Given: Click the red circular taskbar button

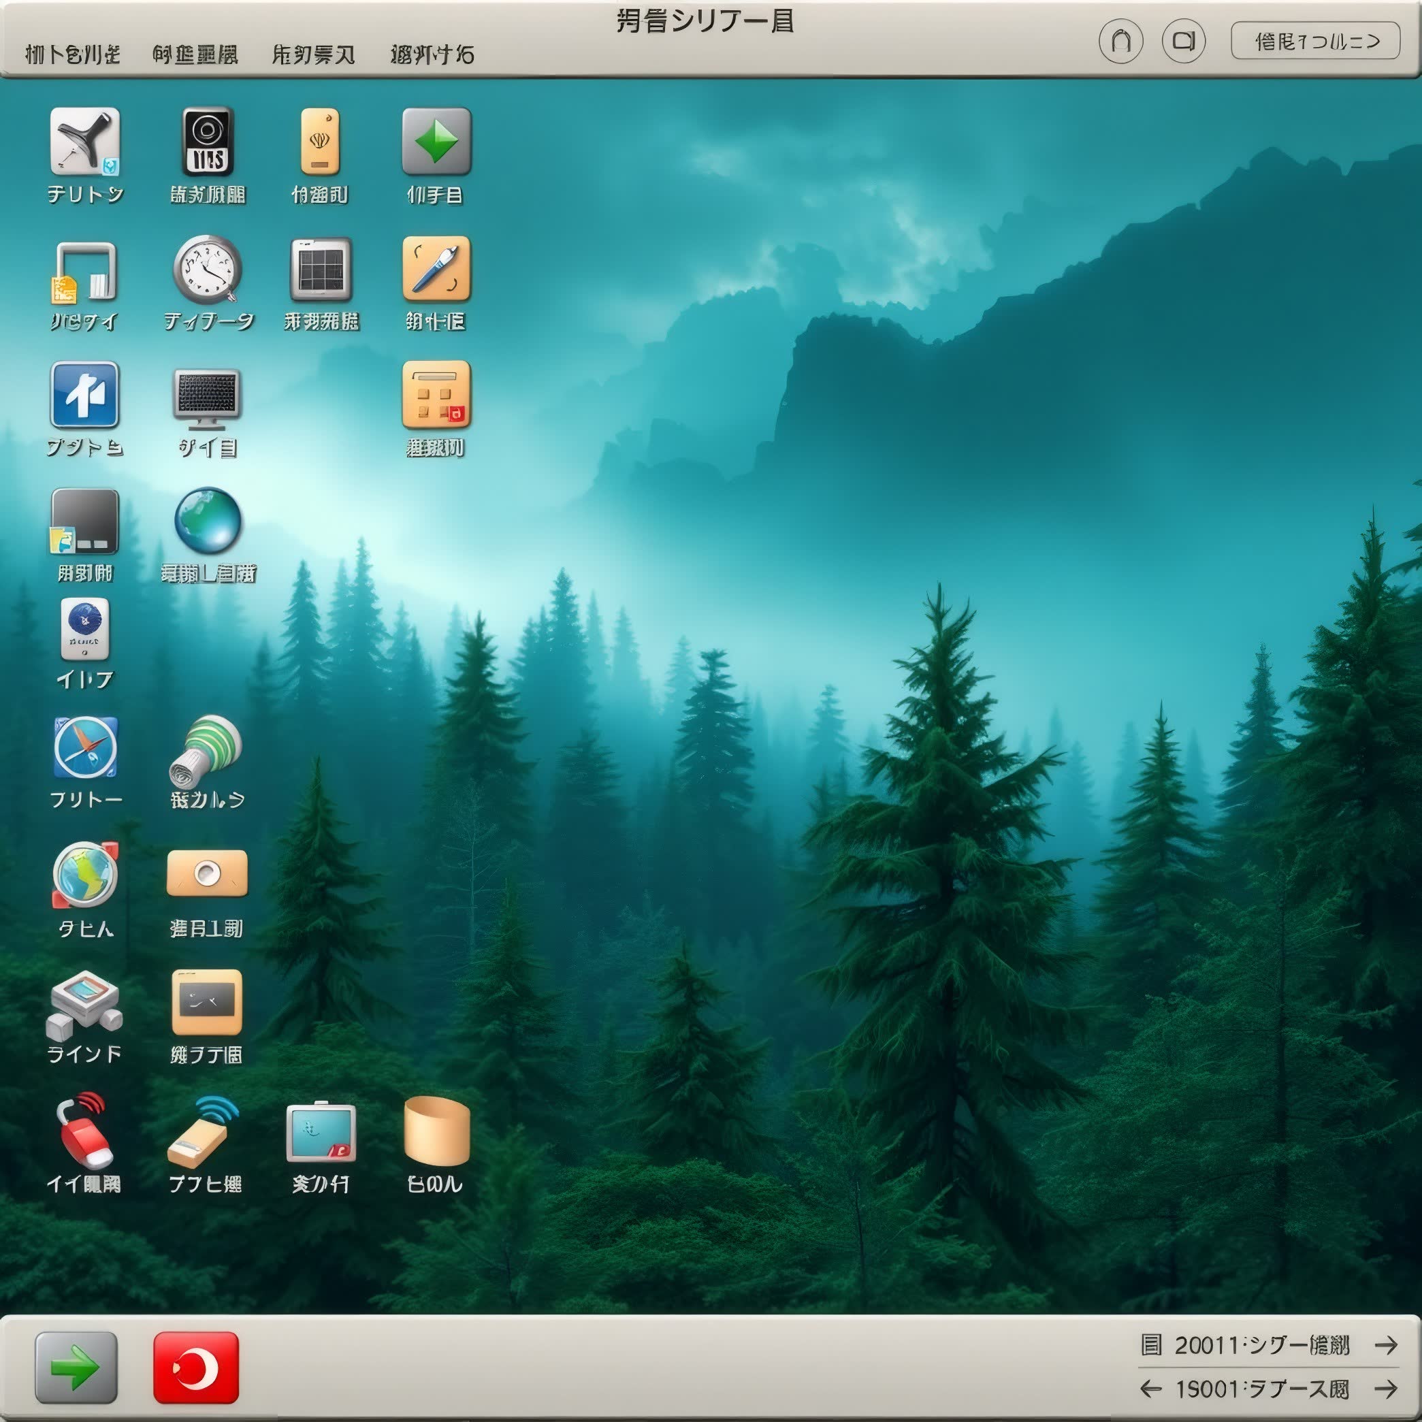Looking at the screenshot, I should pyautogui.click(x=196, y=1368).
